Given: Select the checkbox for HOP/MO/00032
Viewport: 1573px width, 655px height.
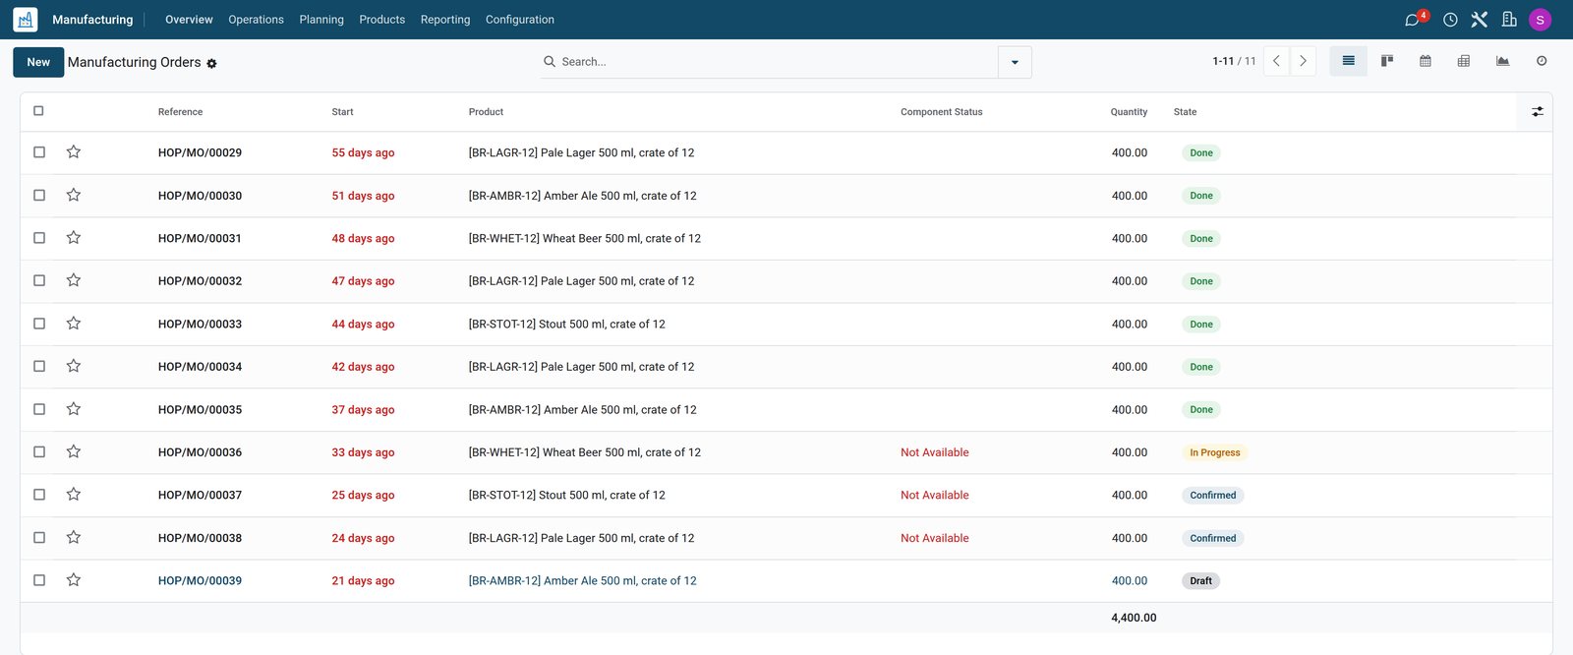Looking at the screenshot, I should (39, 281).
